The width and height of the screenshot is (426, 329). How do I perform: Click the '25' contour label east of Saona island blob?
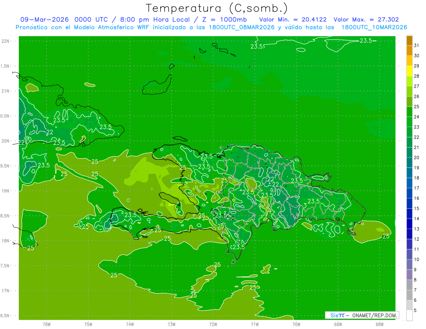pyautogui.click(x=386, y=236)
